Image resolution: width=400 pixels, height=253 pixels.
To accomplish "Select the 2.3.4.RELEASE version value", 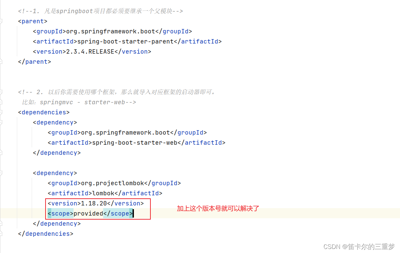I will (x=90, y=52).
